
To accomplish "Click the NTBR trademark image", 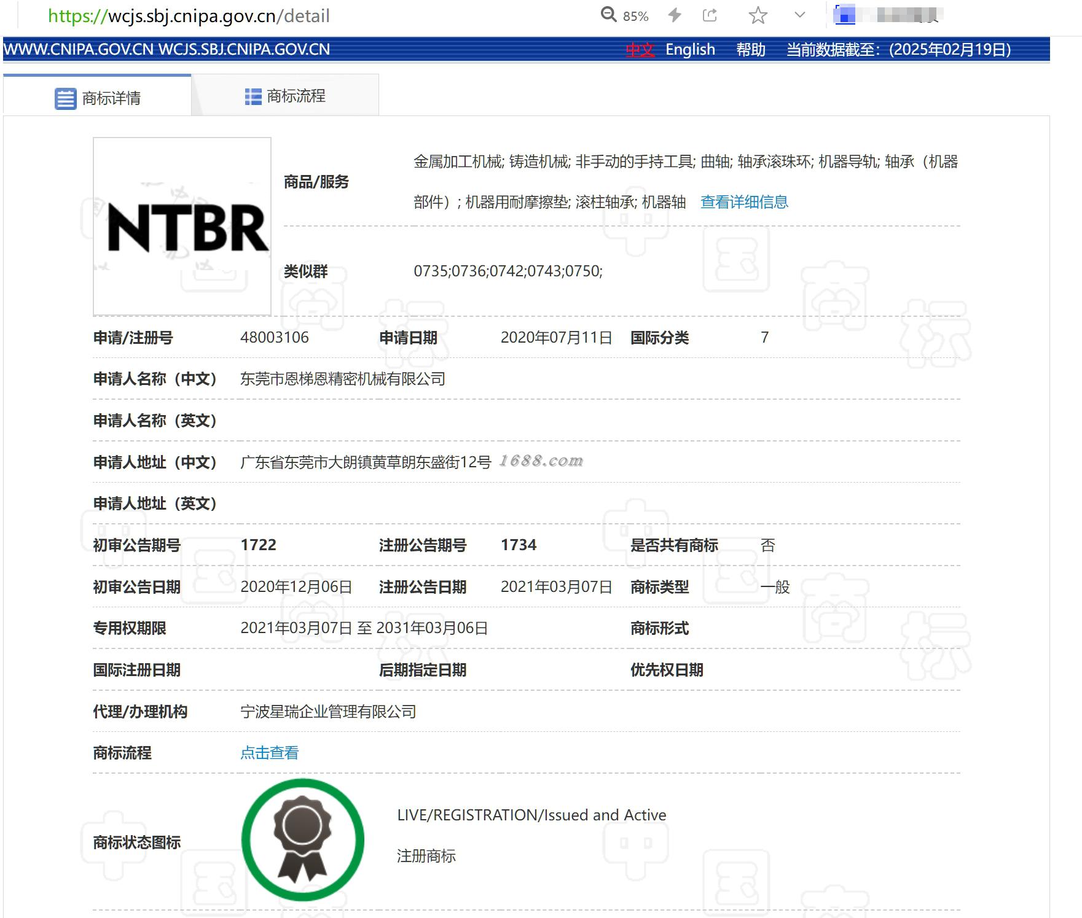I will (x=182, y=226).
